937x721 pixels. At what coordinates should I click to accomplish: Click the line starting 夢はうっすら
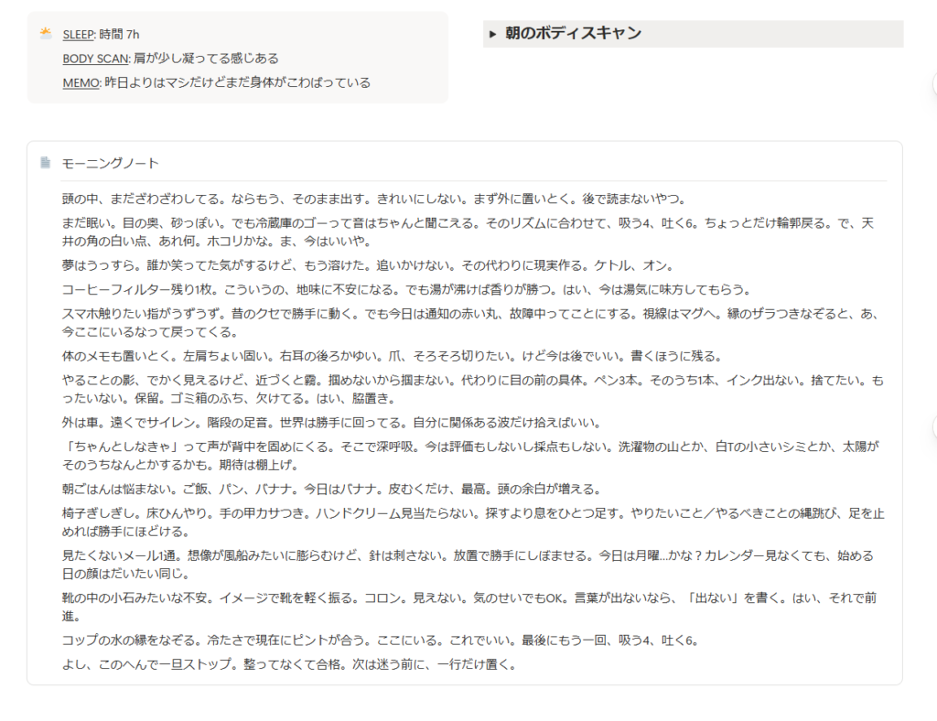[x=368, y=265]
